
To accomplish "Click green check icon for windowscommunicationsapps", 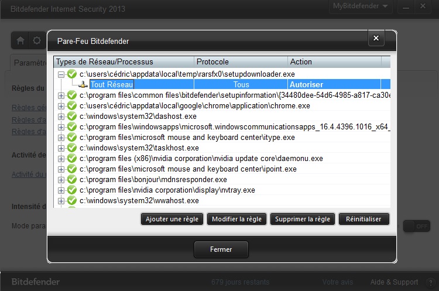I will coord(72,127).
